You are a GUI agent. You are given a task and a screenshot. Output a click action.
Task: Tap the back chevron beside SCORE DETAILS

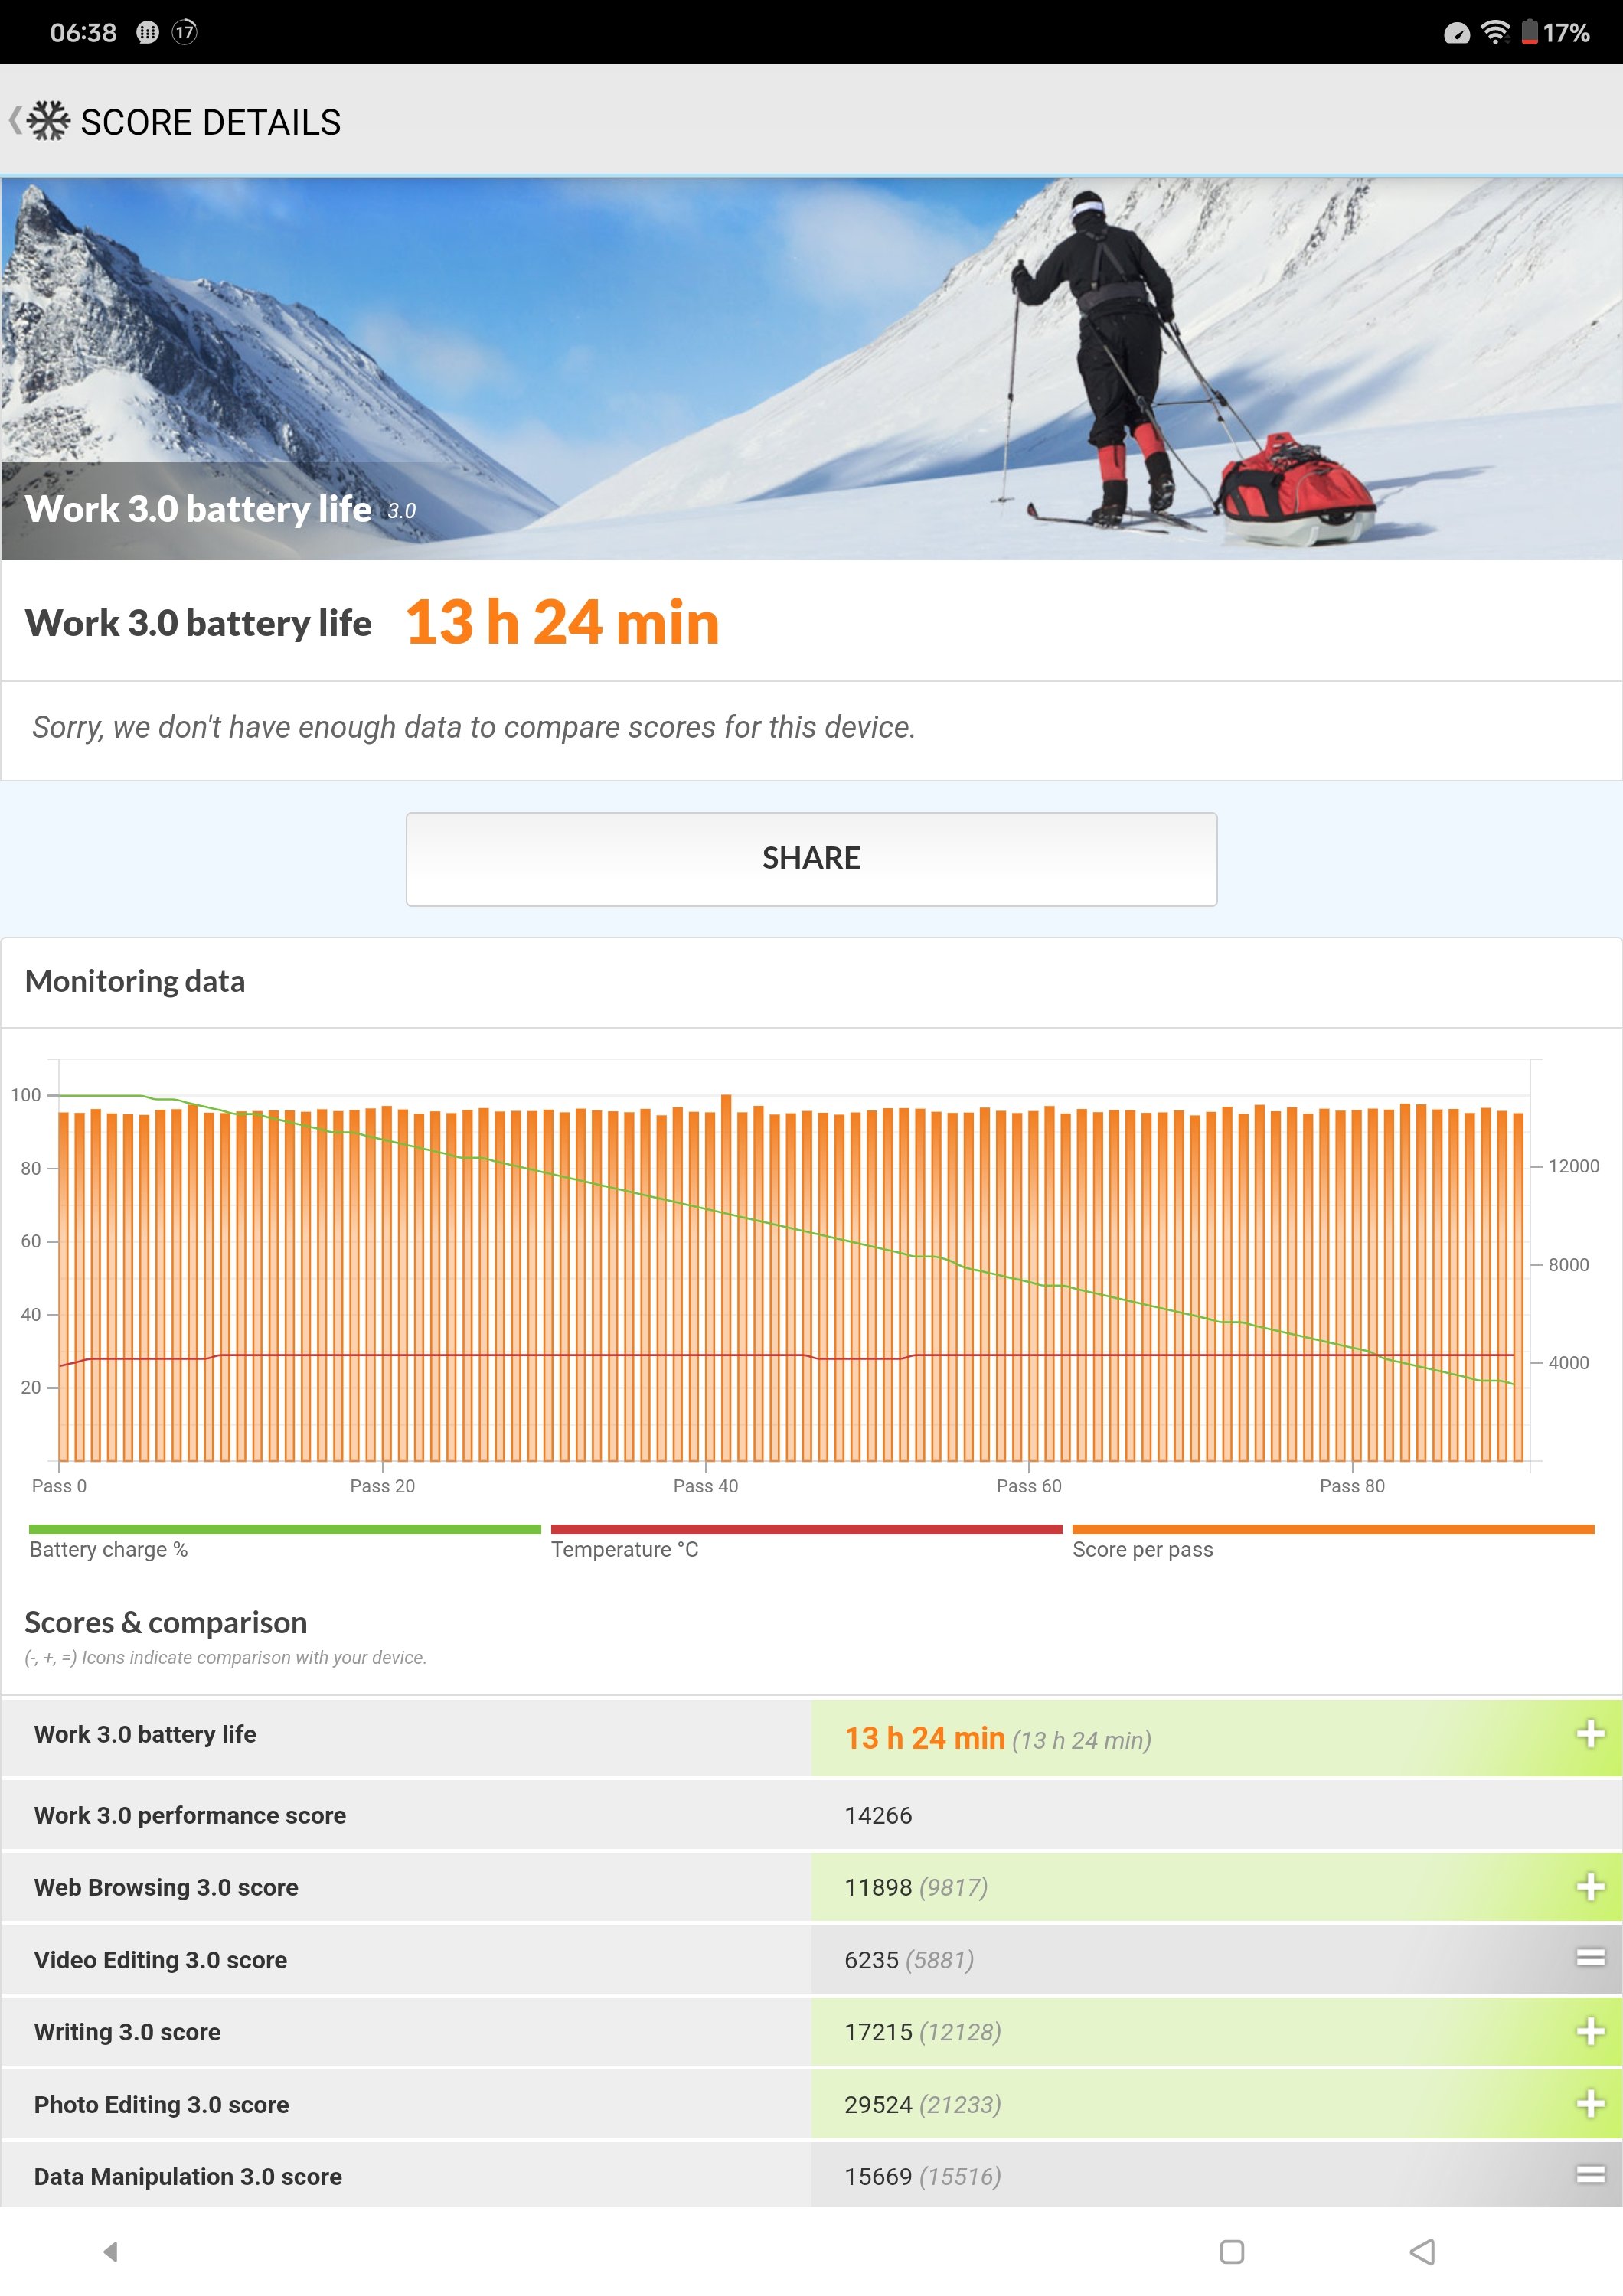(x=14, y=121)
